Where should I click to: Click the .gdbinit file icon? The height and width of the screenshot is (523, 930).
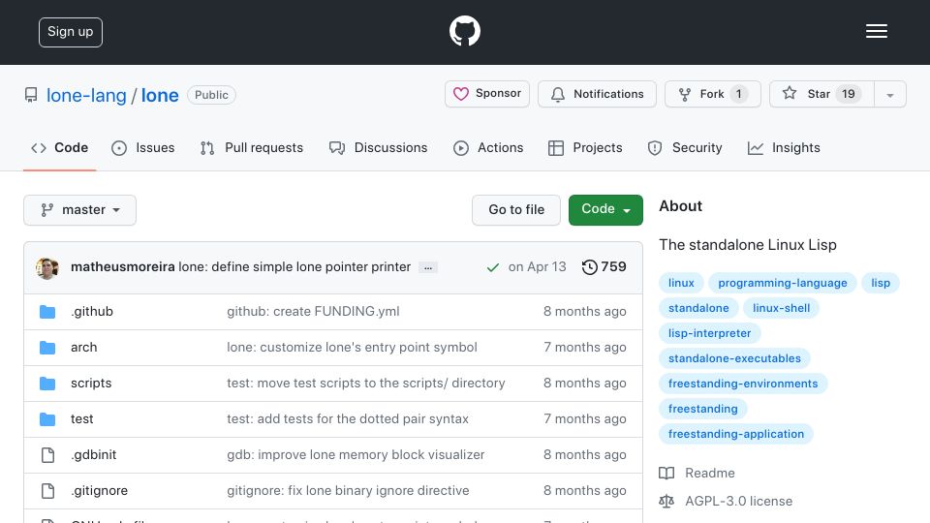coord(47,455)
